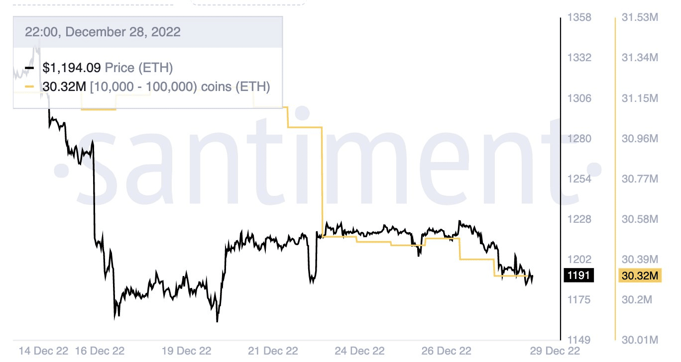The width and height of the screenshot is (681, 362).
Task: Click the yellow coins (ETH) legend marker
Action: click(x=29, y=88)
